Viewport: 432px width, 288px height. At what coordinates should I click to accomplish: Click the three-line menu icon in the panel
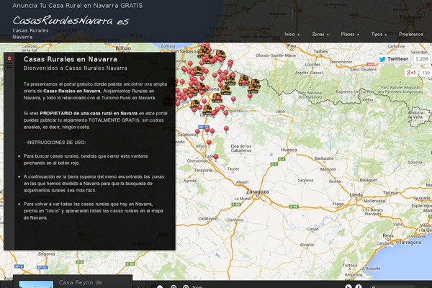9,66
